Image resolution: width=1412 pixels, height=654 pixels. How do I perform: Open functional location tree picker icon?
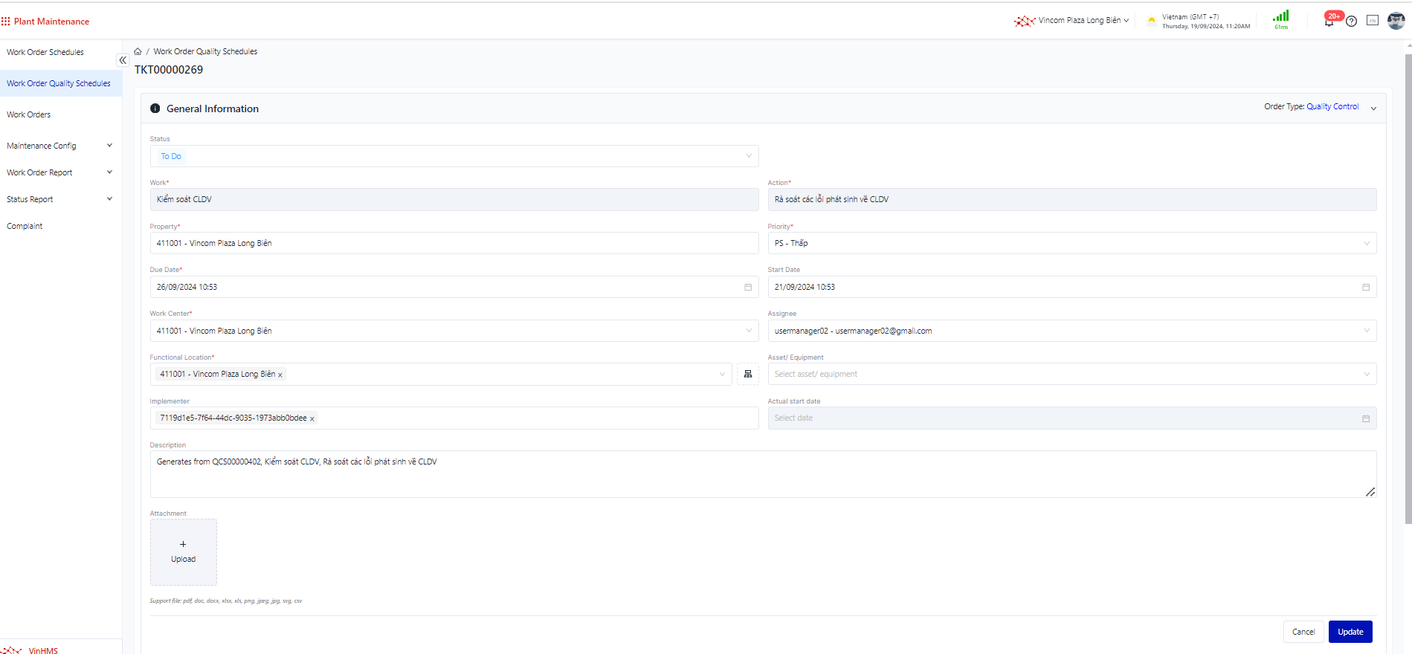[747, 375]
